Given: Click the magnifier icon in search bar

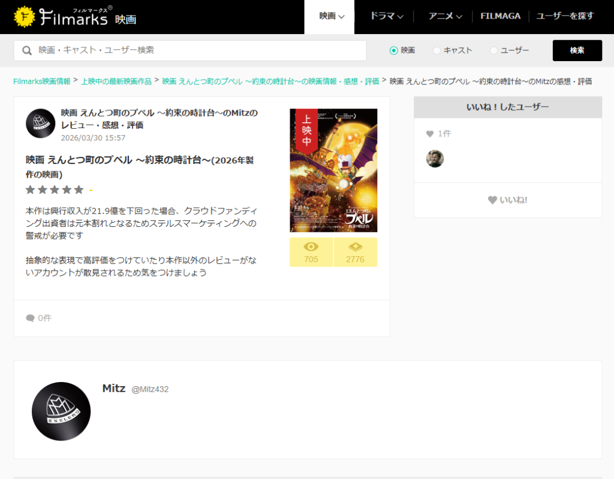Looking at the screenshot, I should [27, 50].
